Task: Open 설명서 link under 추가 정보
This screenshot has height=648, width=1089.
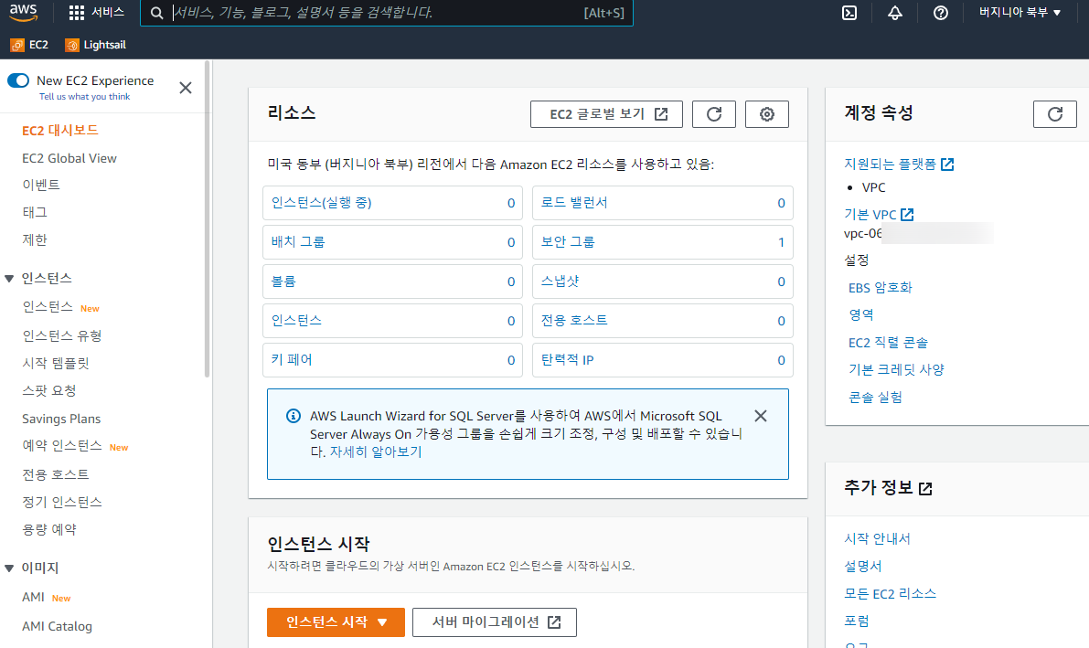Action: tap(862, 566)
